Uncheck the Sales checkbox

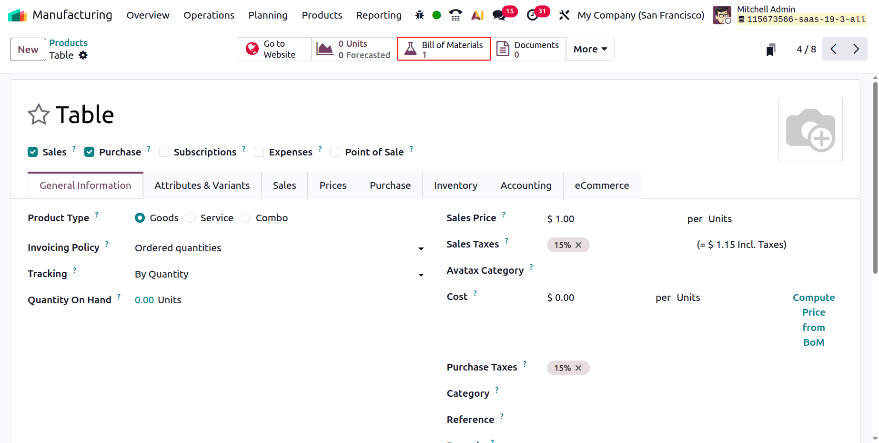point(33,152)
